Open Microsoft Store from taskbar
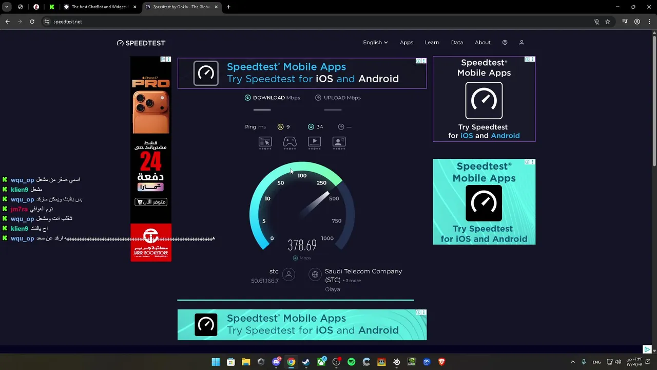657x370 pixels. click(x=230, y=362)
